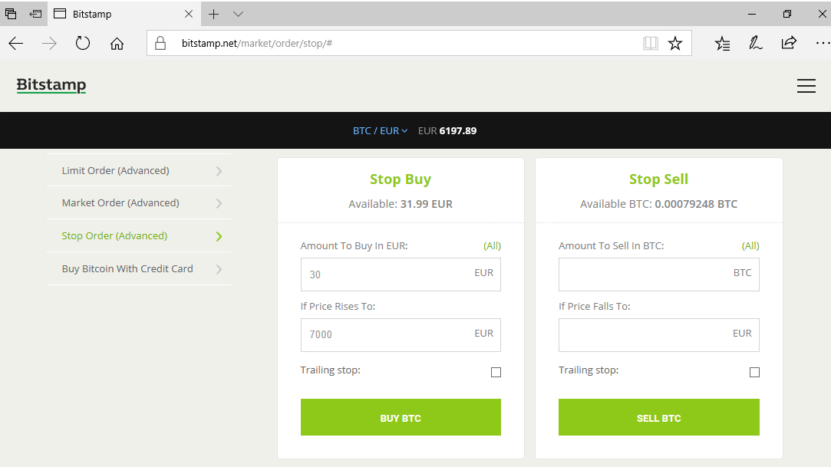The image size is (831, 467).
Task: Add page to favorites star icon
Action: 674,44
